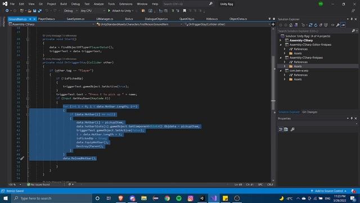Click the Properties panel Property Pages wrench
The image size is (360, 203).
(292, 129)
